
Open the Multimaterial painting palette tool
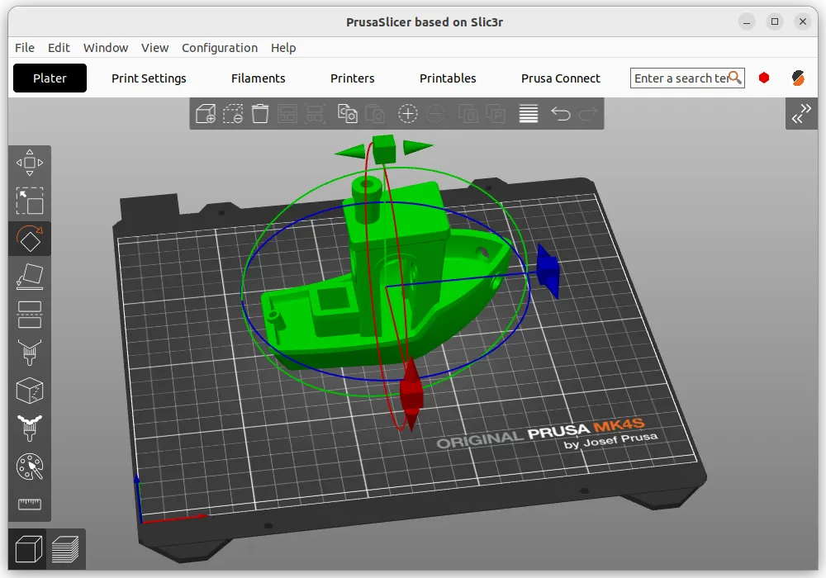pyautogui.click(x=30, y=467)
